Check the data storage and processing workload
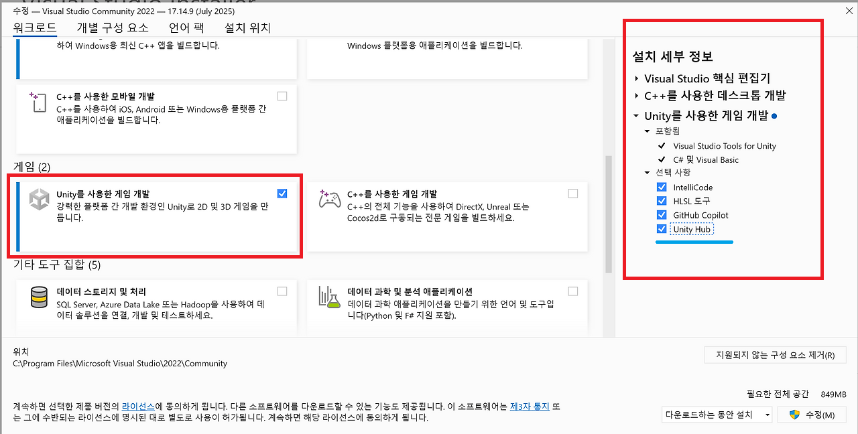 click(x=282, y=291)
